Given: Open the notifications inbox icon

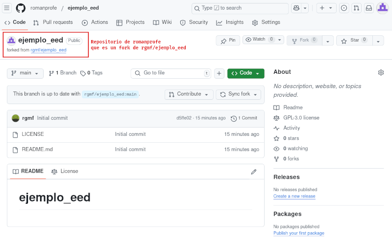Looking at the screenshot, I should [369, 8].
